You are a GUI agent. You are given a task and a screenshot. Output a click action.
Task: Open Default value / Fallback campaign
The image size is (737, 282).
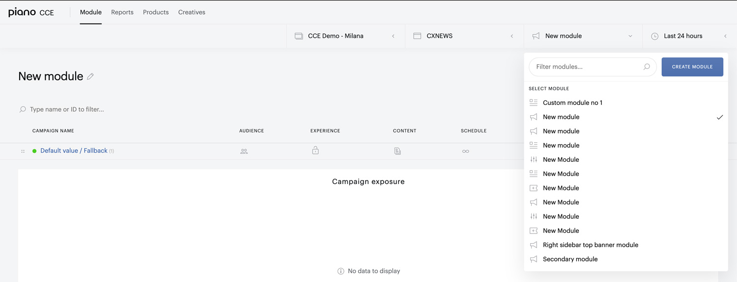[74, 151]
